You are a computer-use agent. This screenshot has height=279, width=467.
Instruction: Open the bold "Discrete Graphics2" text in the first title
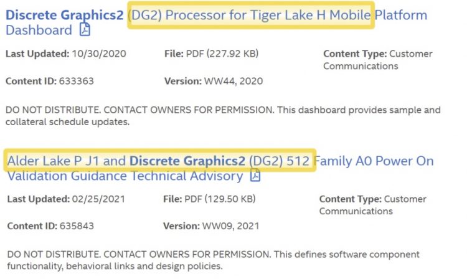coord(65,15)
